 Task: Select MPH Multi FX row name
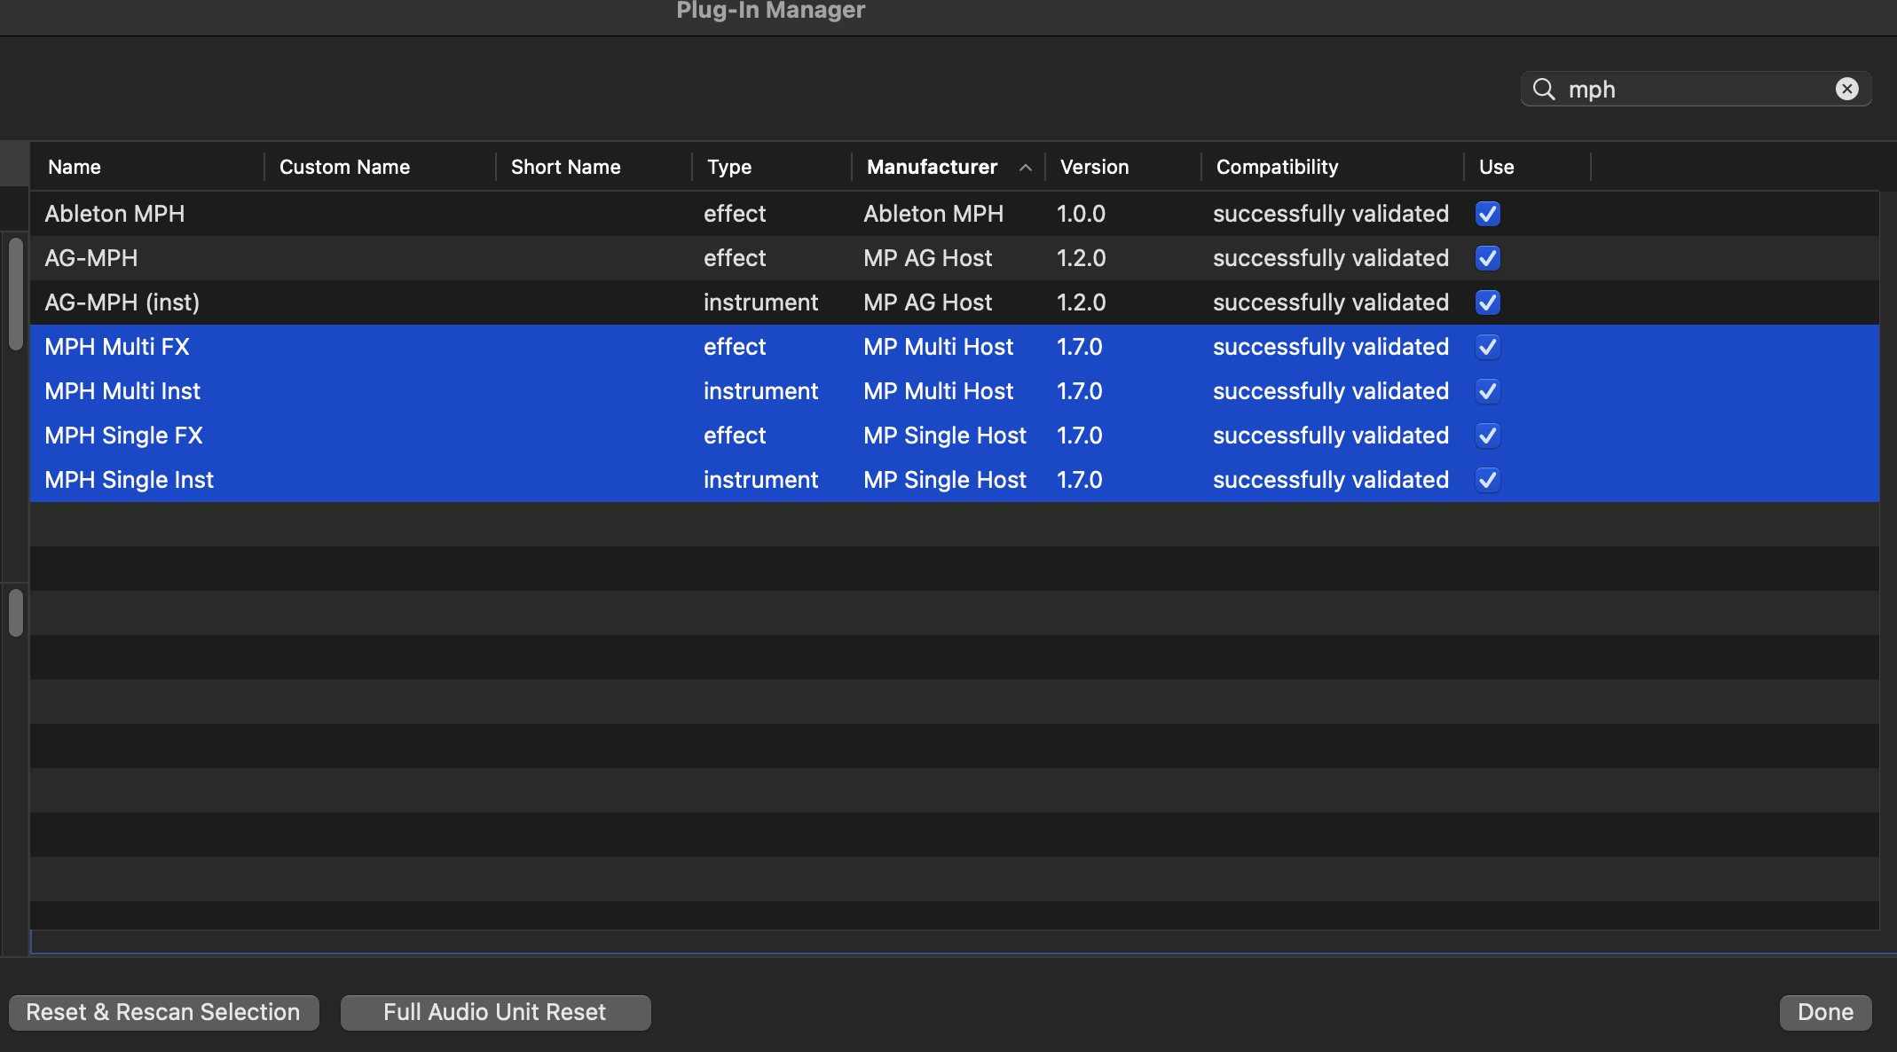pos(117,347)
